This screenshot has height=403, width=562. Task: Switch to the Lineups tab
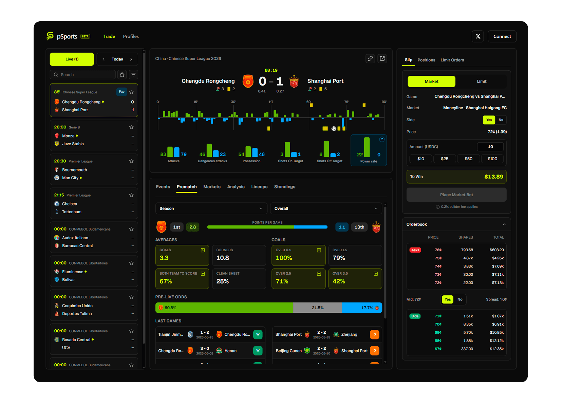(259, 187)
